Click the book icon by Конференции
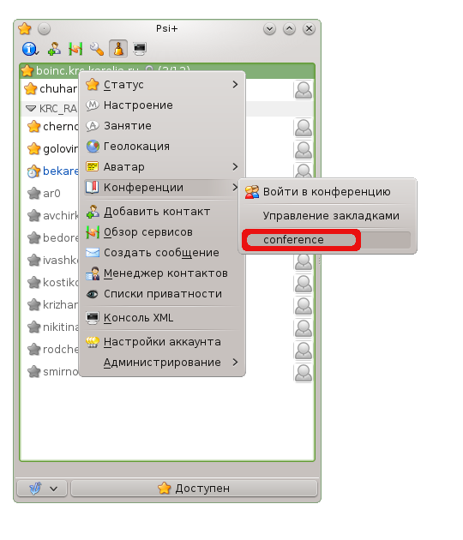 tap(93, 188)
